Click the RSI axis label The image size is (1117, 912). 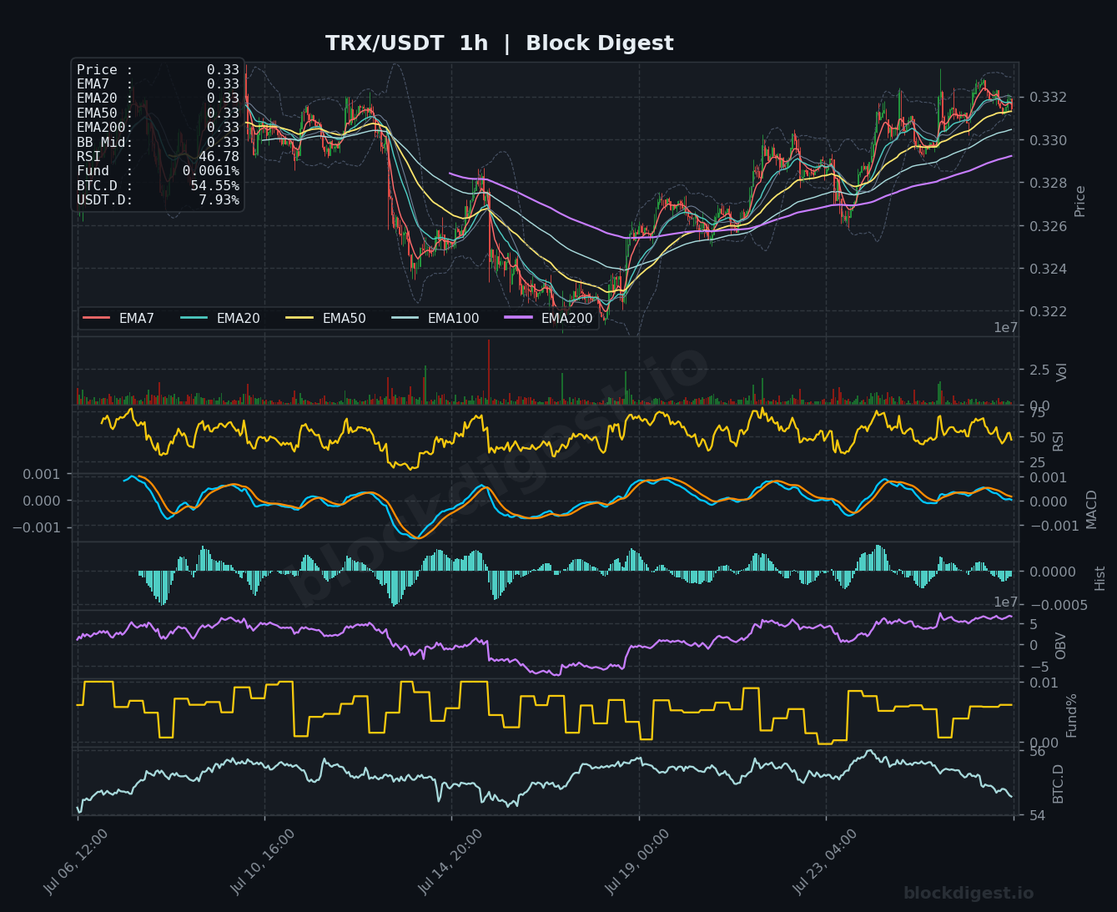tap(1059, 441)
